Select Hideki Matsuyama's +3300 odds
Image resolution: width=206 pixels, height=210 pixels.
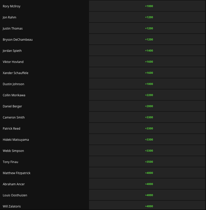(x=149, y=139)
